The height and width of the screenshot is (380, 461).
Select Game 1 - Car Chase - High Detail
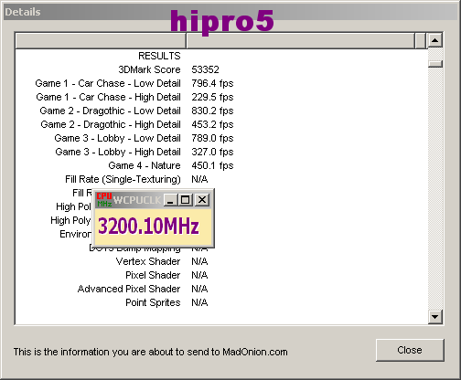click(x=108, y=97)
